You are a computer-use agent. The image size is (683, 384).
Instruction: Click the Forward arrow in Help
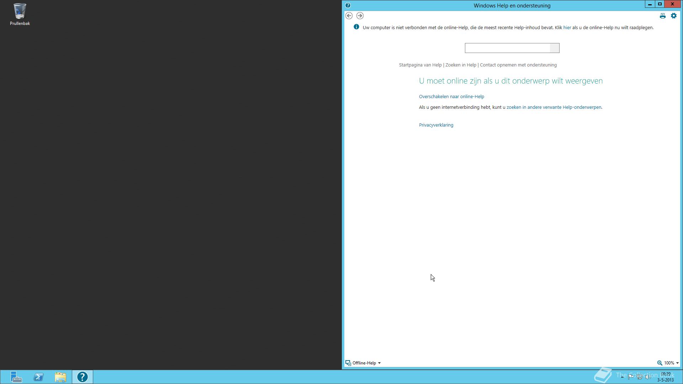[x=360, y=16]
